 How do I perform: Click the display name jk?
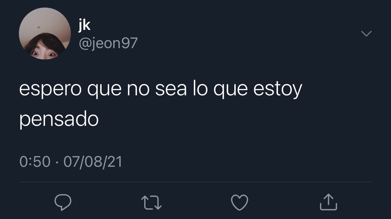click(x=85, y=25)
